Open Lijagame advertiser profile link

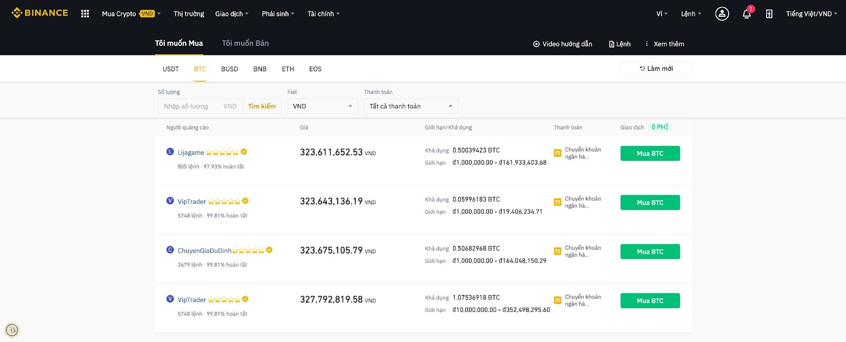click(191, 153)
